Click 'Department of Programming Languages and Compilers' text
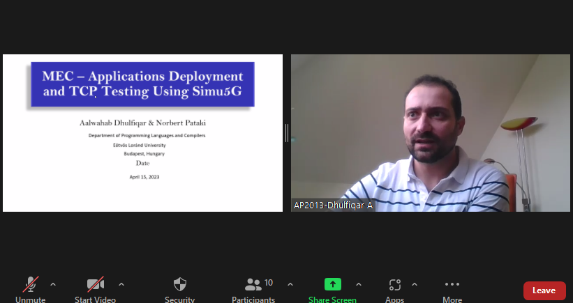Image resolution: width=573 pixels, height=303 pixels. tap(147, 136)
